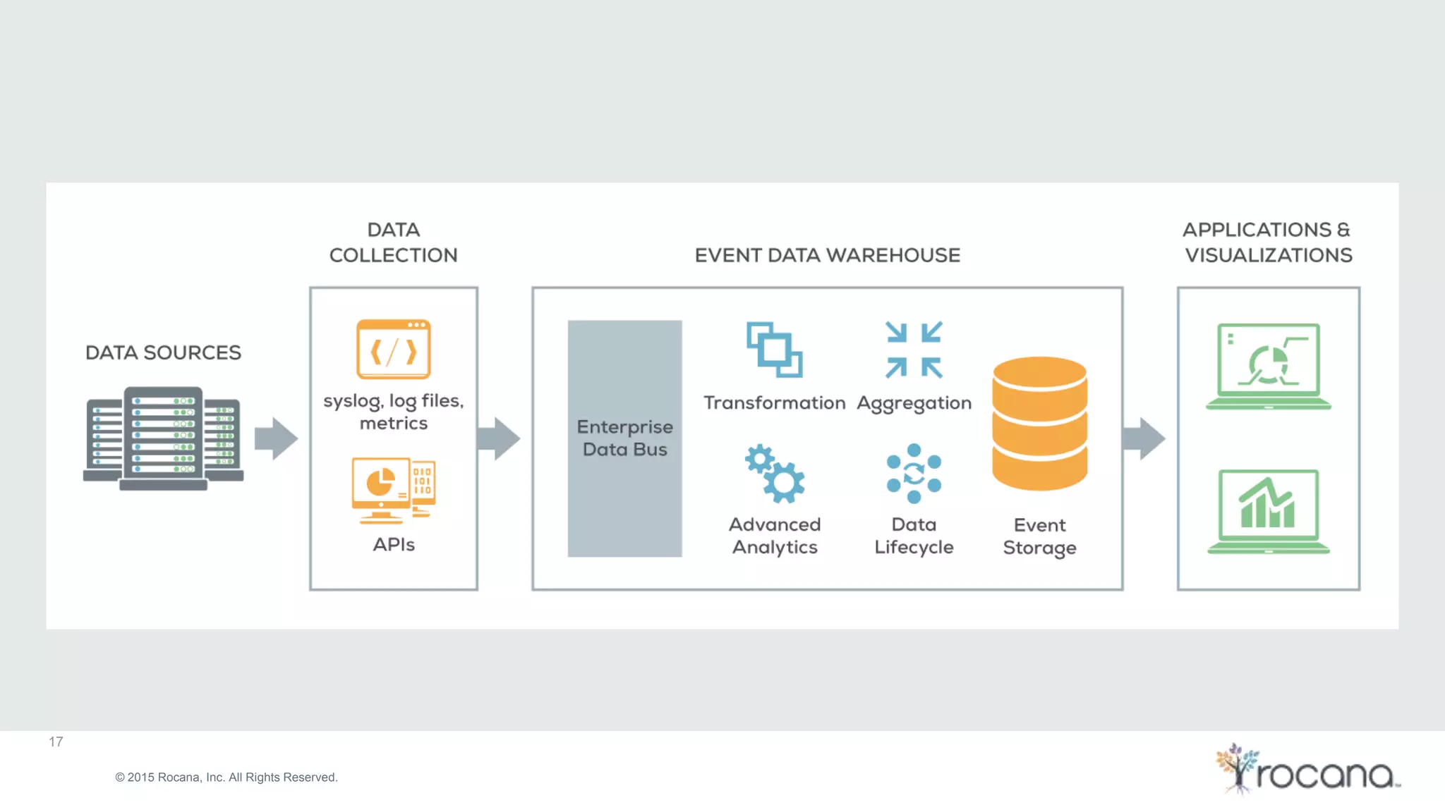Click the orange code window syslog icon
Screen dimensions: 1445x812
pos(393,350)
